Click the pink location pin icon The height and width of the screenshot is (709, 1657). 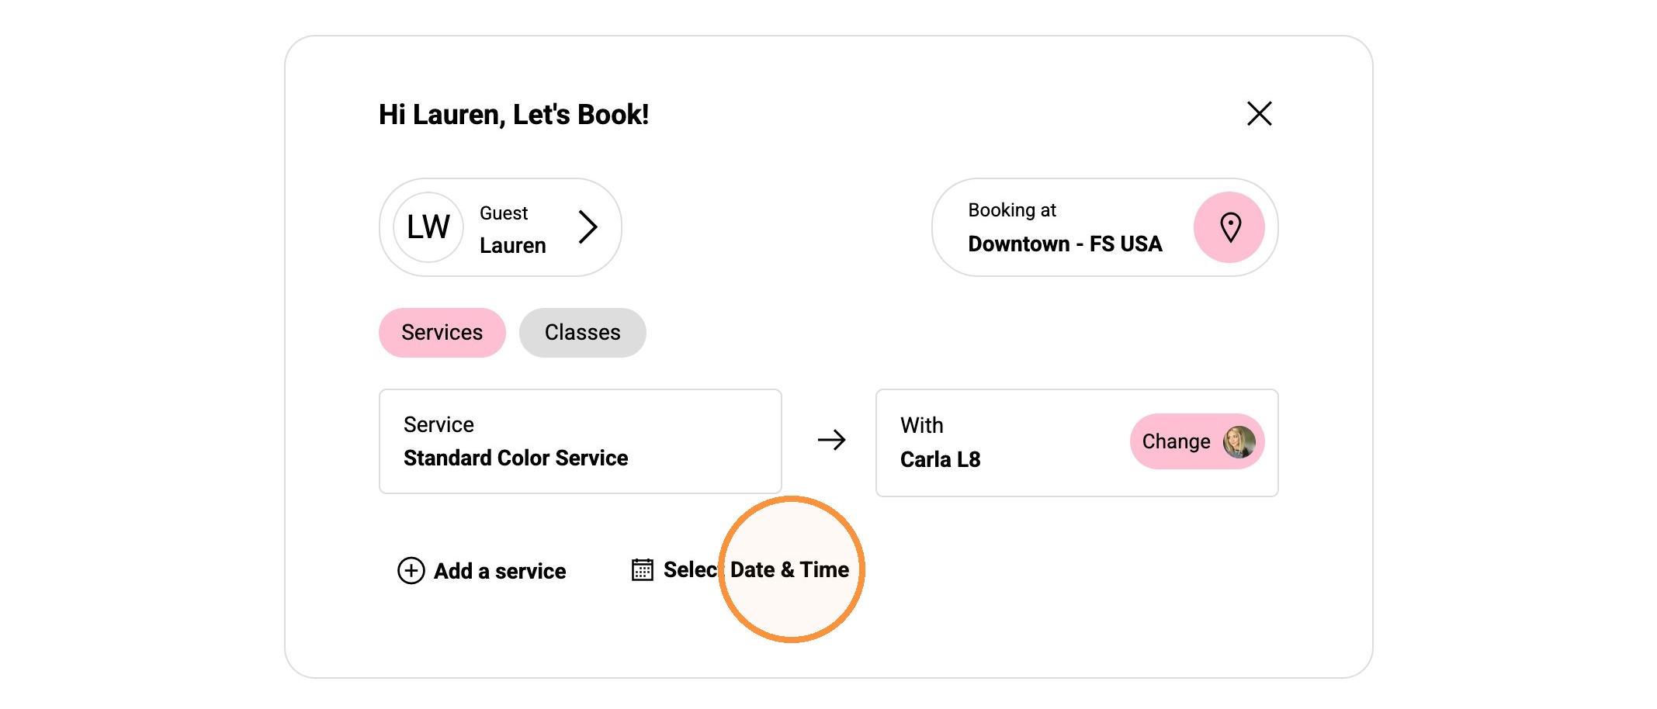1229,227
